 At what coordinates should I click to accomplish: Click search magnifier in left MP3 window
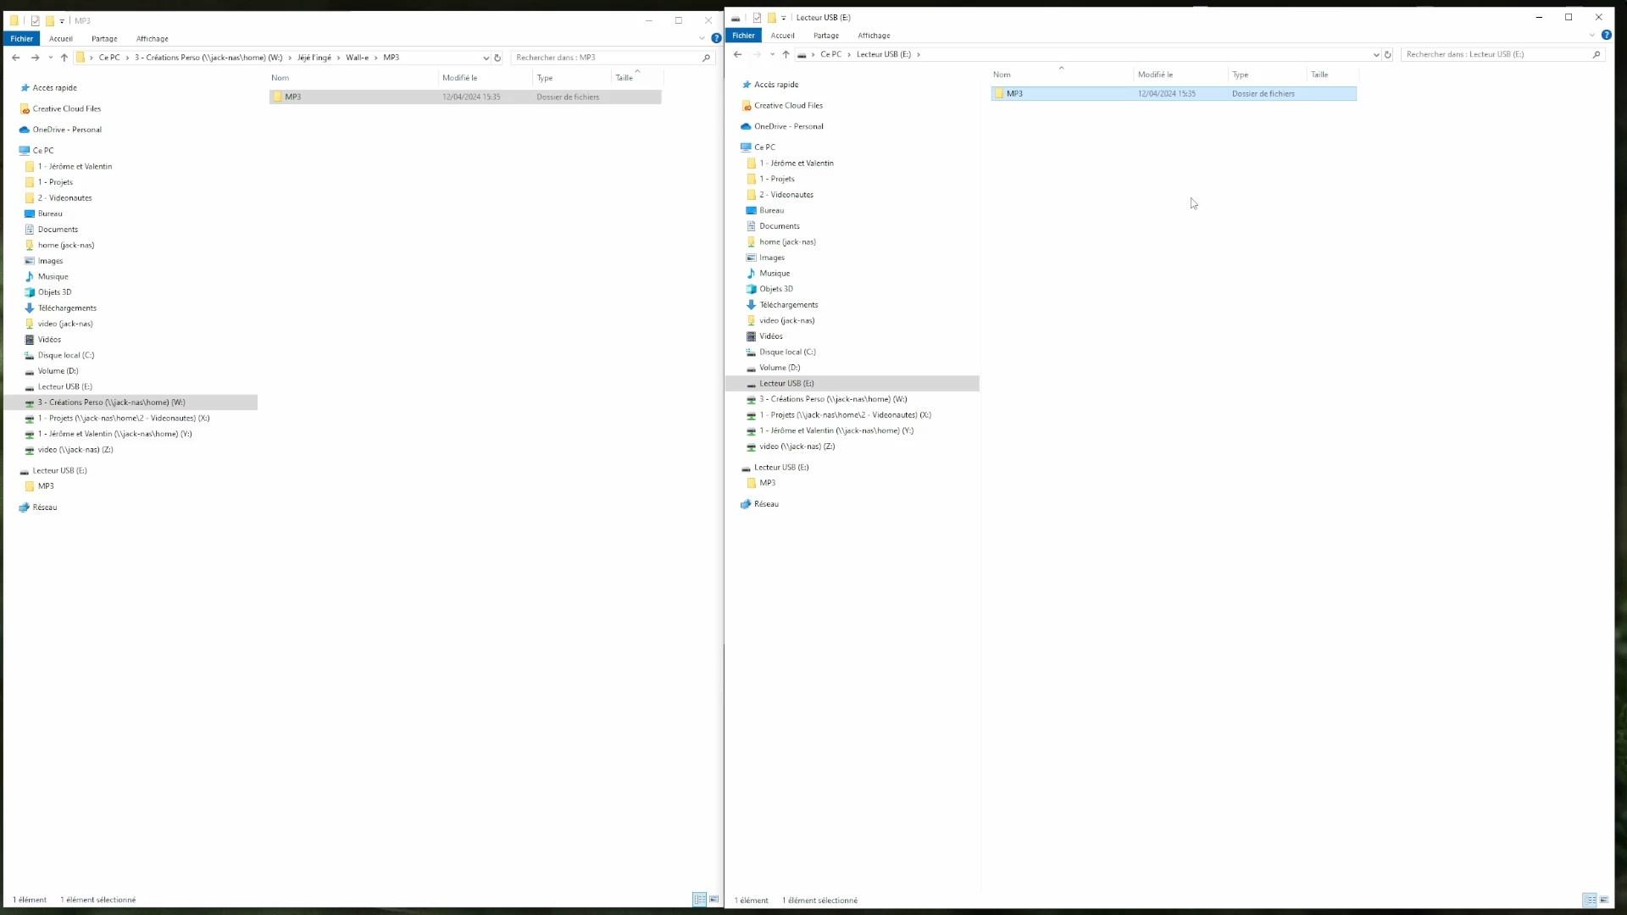[706, 58]
